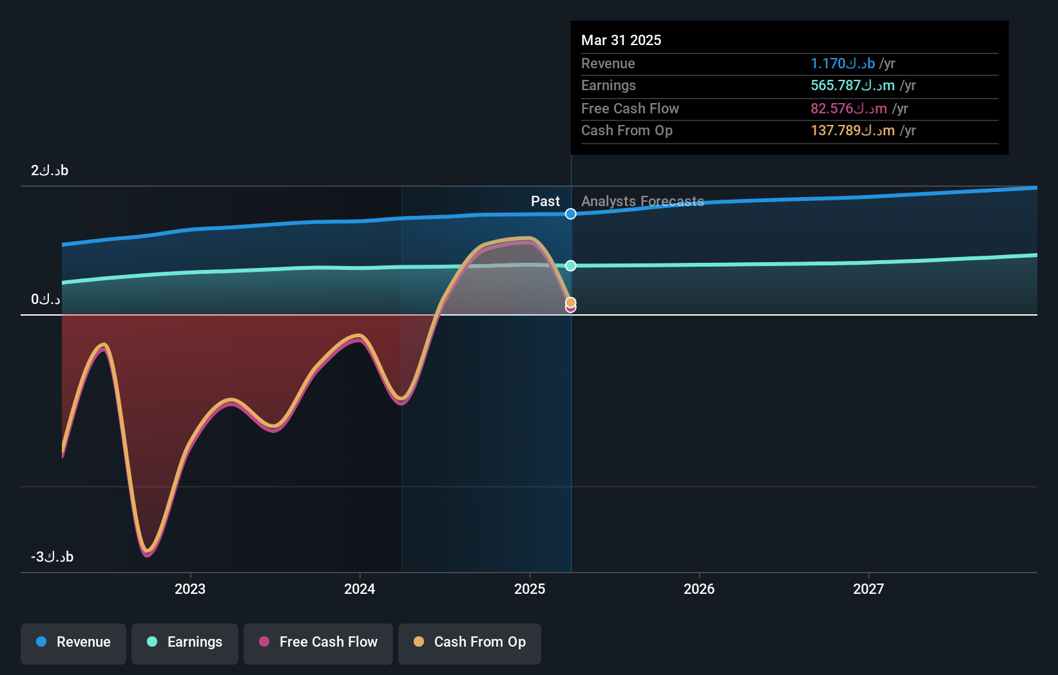Screen dimensions: 1058x675
Task: Click the zero y-axis label
Action: pos(46,299)
